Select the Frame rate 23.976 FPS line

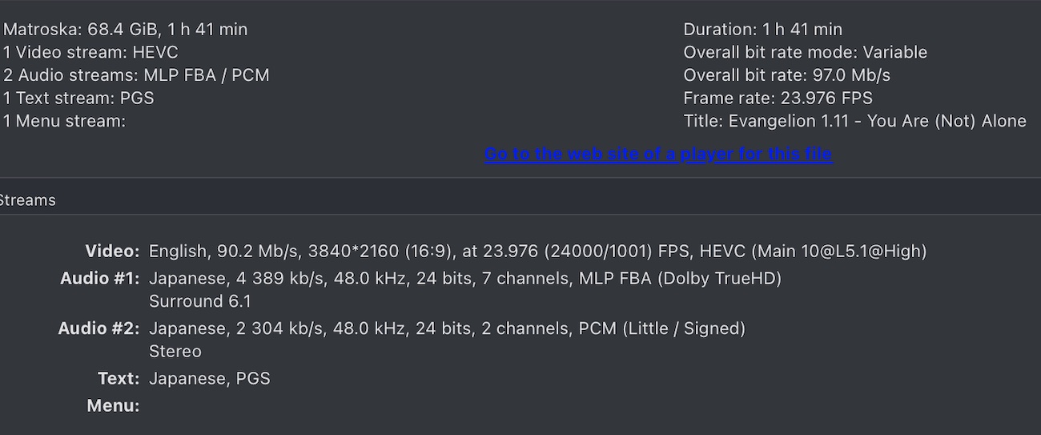pos(778,98)
